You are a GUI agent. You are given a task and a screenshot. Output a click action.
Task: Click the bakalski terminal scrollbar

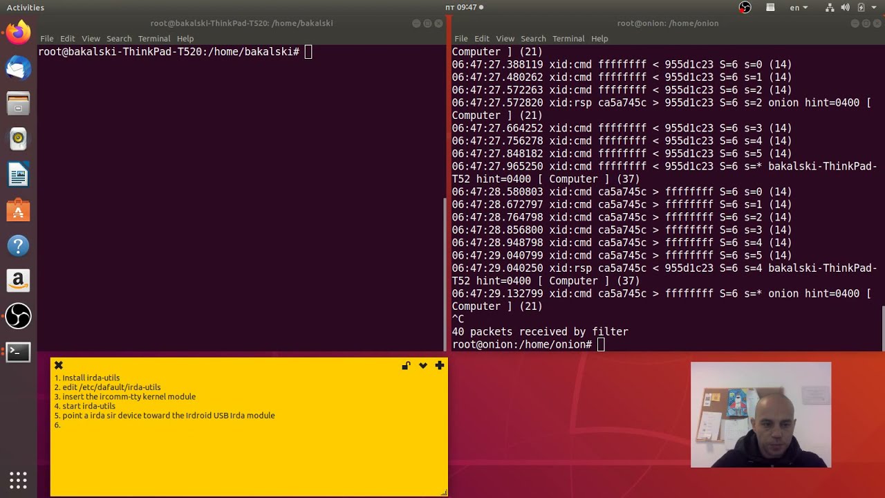click(x=445, y=274)
